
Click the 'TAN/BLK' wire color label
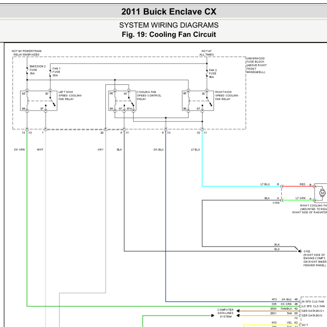coord(286,309)
